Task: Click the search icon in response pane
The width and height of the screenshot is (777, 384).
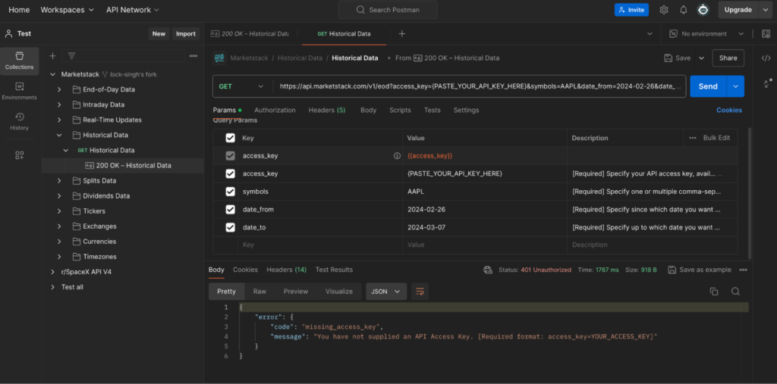Action: (x=735, y=292)
